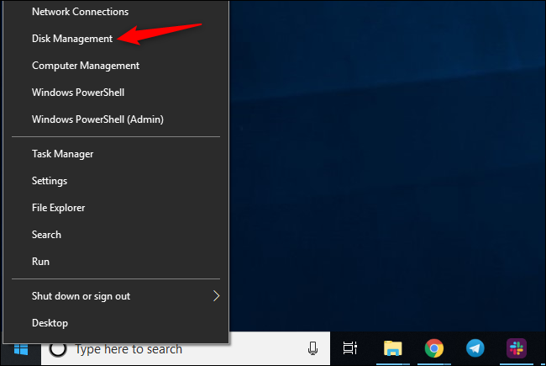The image size is (546, 366).
Task: Open Task View from the taskbar
Action: 350,348
